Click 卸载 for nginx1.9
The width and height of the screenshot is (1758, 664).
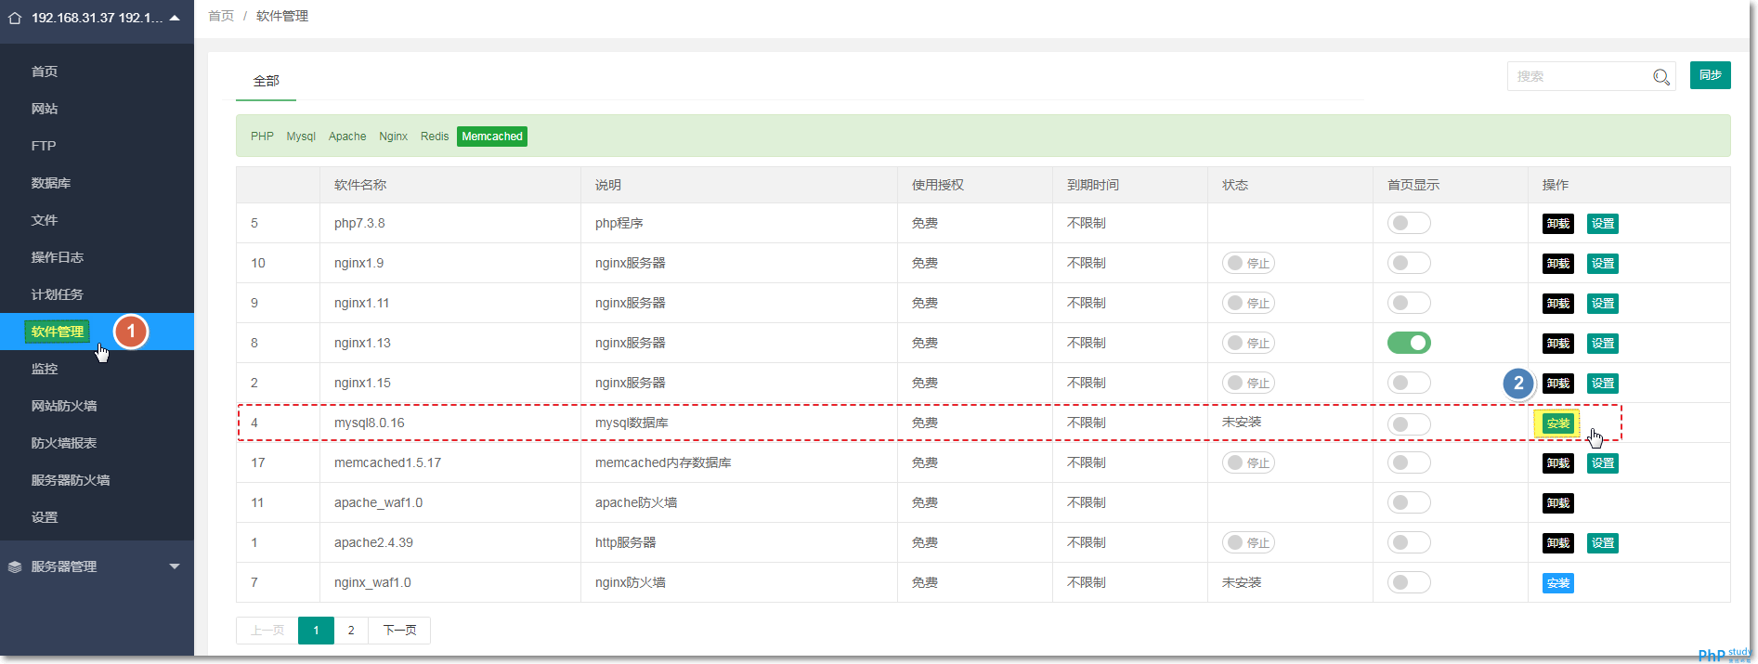tap(1557, 264)
